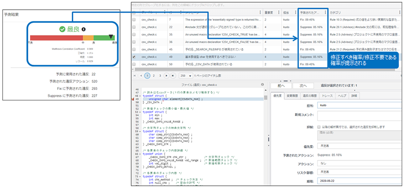Click the green checkmark icon beside 最良
This screenshot has height=188, width=405.
coord(62,29)
